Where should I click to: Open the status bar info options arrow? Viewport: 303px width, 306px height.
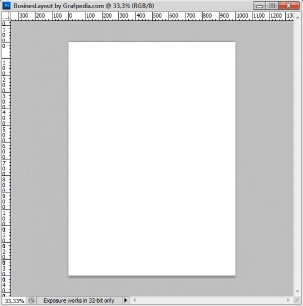(x=126, y=300)
